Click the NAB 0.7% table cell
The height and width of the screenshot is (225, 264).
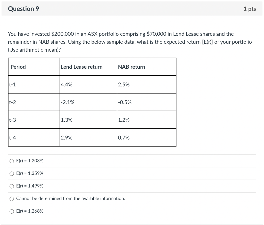pos(124,138)
